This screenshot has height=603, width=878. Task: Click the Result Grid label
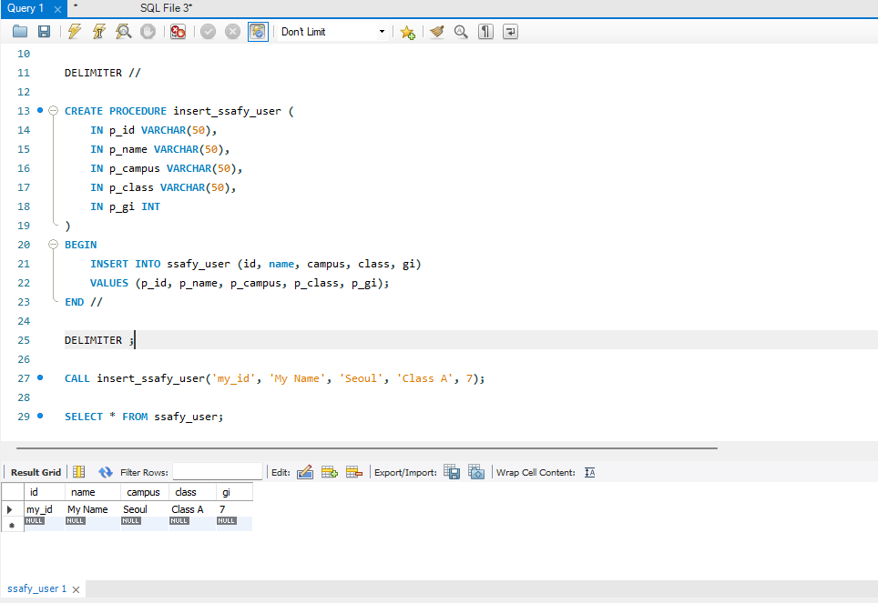(x=36, y=473)
